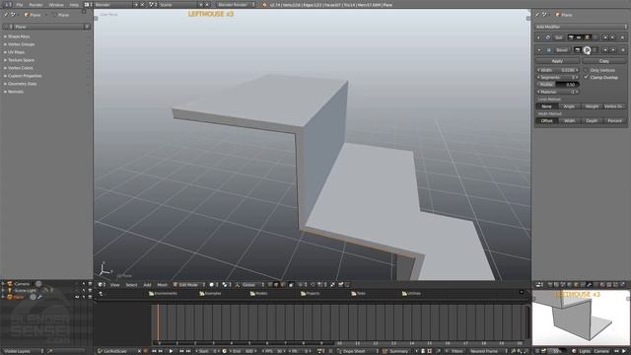Open the 3D viewport View menu

[115, 285]
